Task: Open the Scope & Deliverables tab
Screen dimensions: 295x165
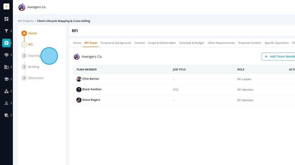Action: 162,43
